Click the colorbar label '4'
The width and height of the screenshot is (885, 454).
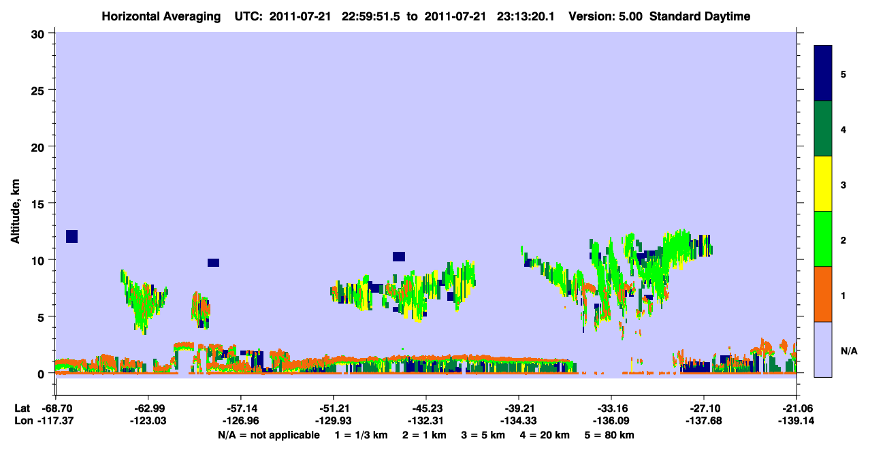click(x=843, y=129)
